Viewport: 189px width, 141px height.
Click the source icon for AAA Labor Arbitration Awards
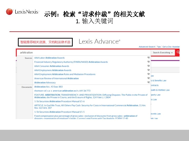point(149,57)
